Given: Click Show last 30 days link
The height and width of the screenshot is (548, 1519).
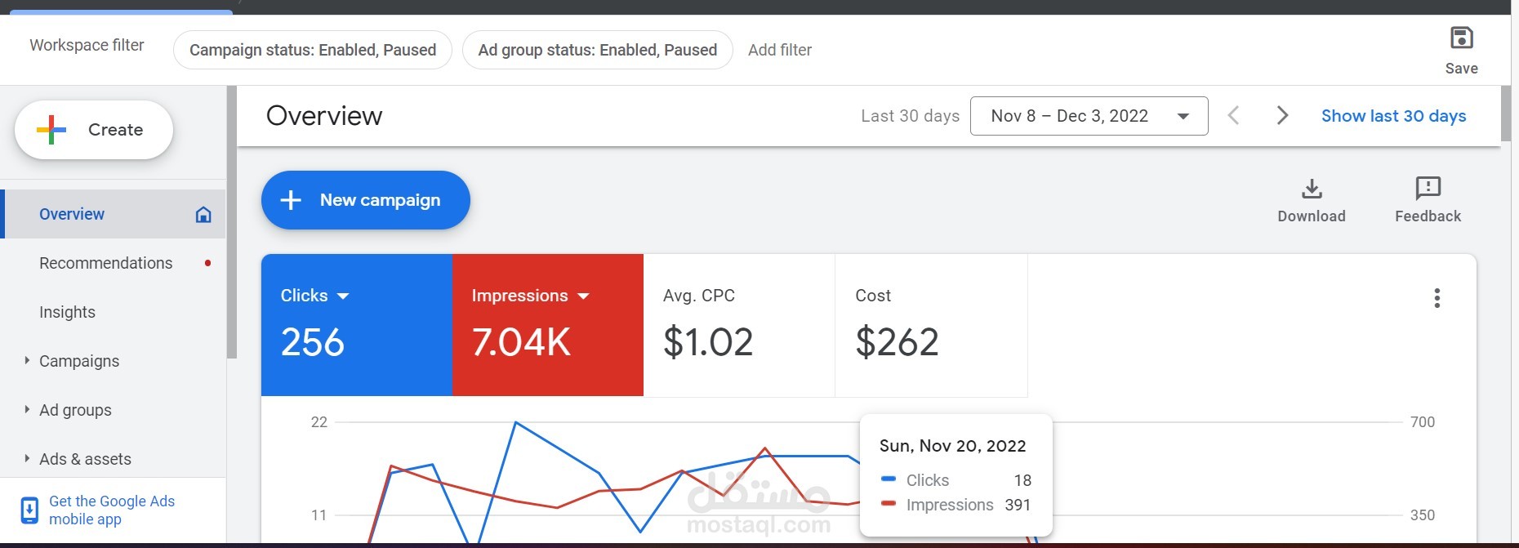Looking at the screenshot, I should [1393, 116].
